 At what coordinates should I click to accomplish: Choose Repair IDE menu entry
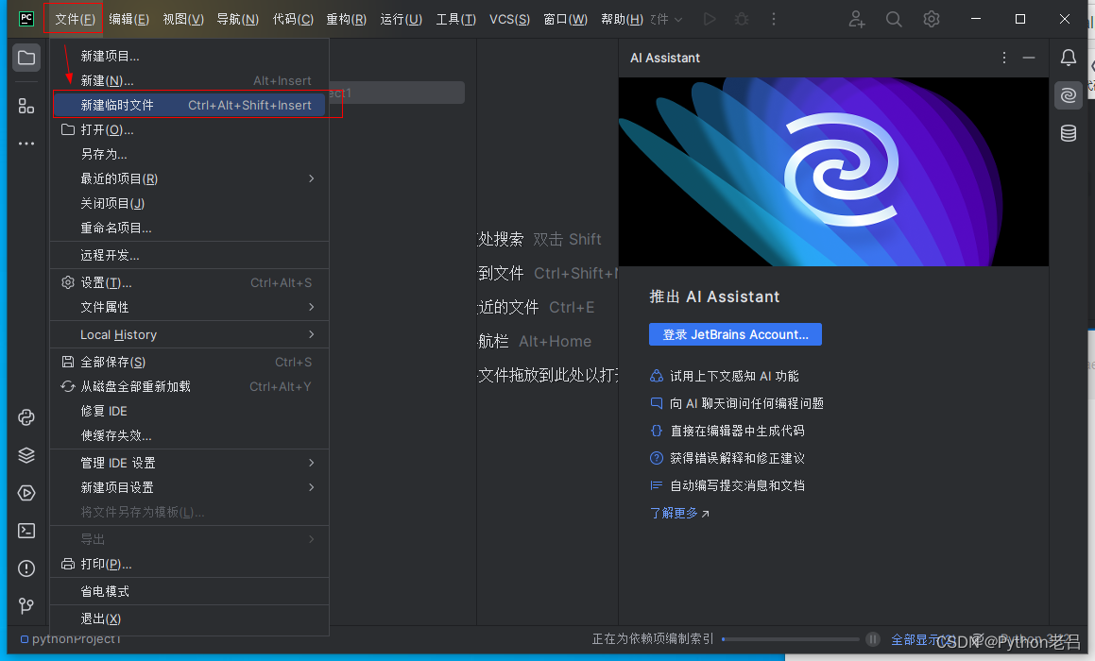pos(189,411)
